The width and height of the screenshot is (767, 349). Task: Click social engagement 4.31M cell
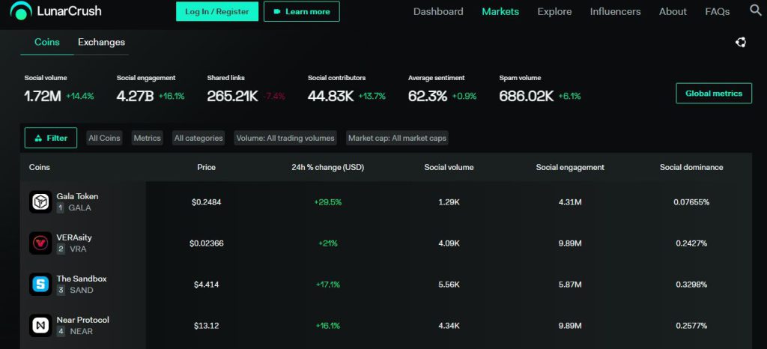click(570, 202)
